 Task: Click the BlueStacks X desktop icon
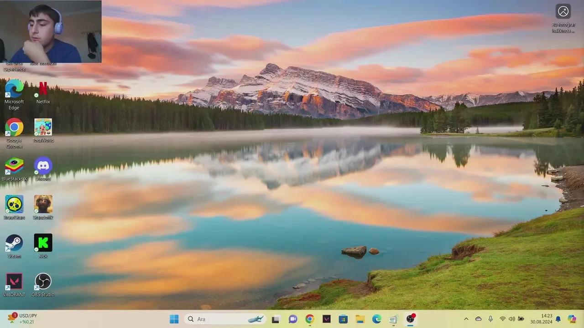[x=14, y=166]
